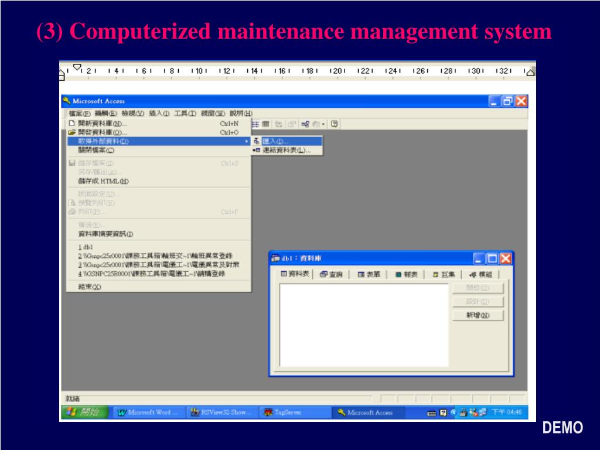This screenshot has height=450, width=600.
Task: Switch to RSView32 taskbar button
Action: click(223, 412)
